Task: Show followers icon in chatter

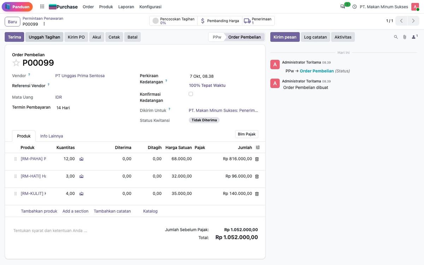Action: click(414, 37)
